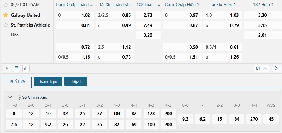The width and height of the screenshot is (282, 133).
Task: Pick the 4-4 draw score odds 270
Action: 254,119
